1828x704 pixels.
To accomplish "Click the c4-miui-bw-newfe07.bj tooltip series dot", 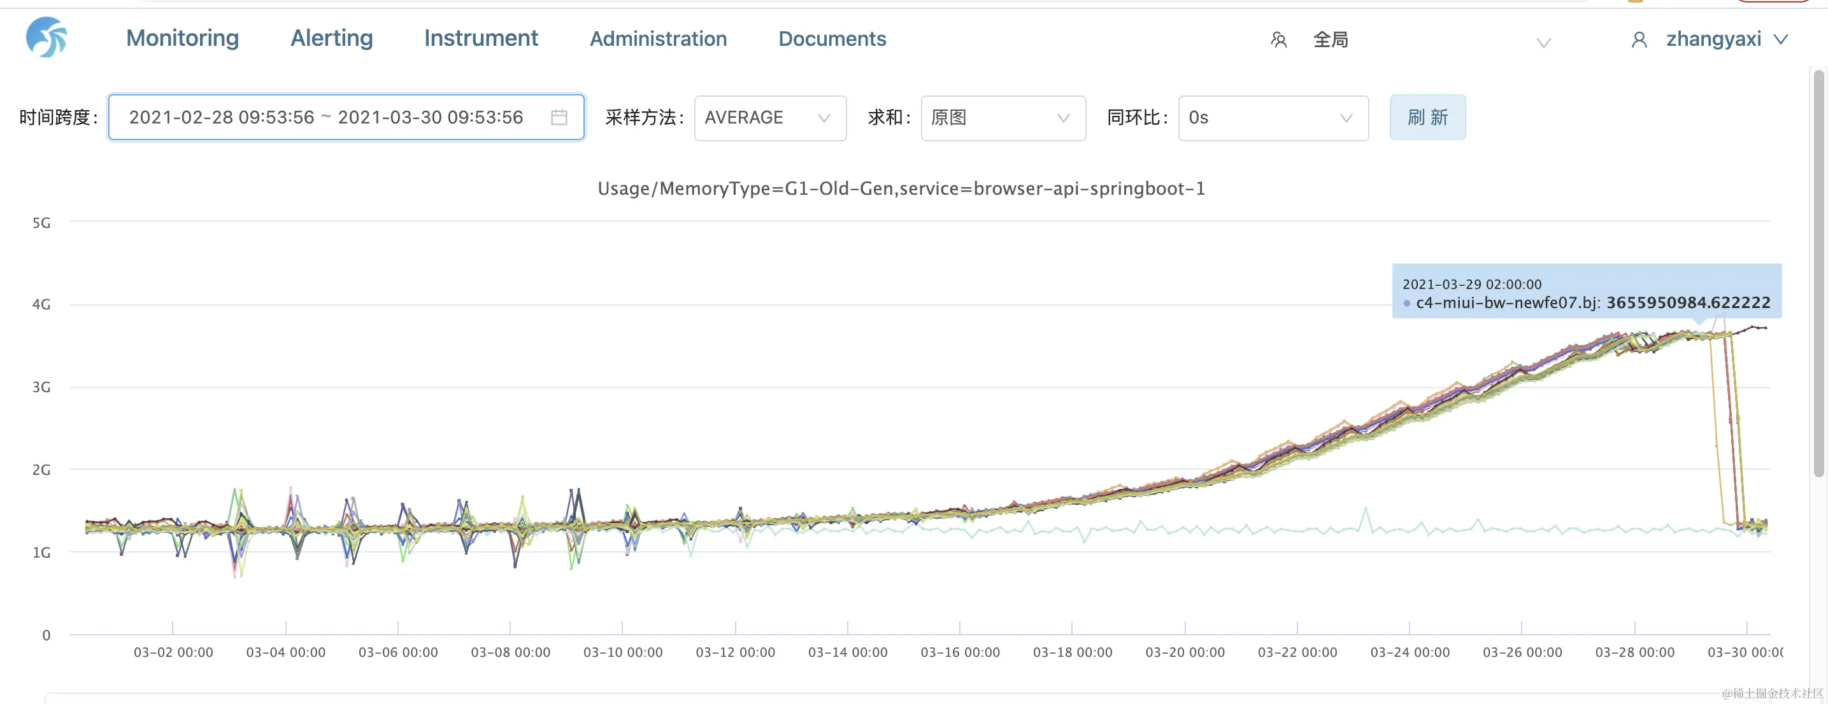I will tap(1406, 304).
